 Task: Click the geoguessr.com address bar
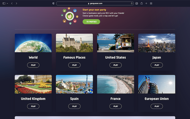pos(95,3)
